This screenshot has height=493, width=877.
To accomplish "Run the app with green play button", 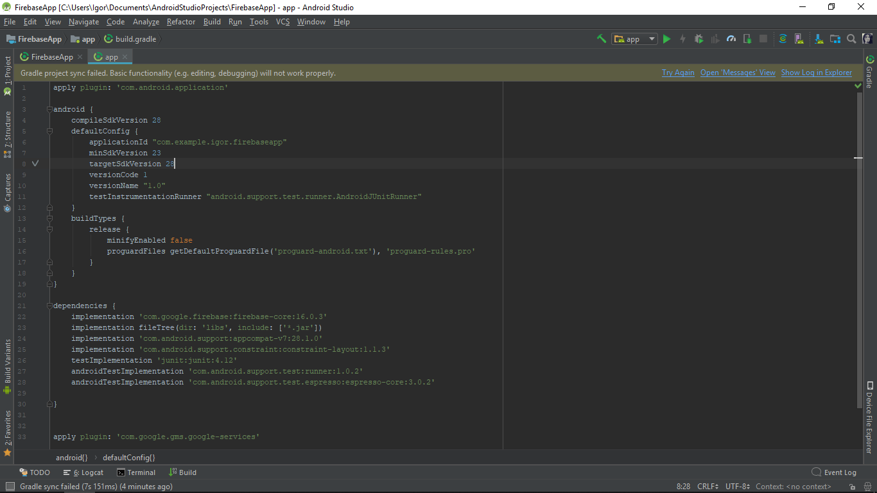I will [666, 39].
